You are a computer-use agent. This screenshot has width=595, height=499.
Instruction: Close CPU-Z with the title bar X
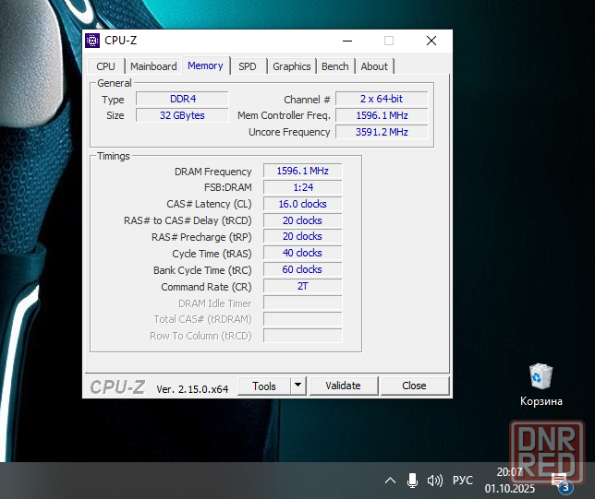[x=431, y=41]
